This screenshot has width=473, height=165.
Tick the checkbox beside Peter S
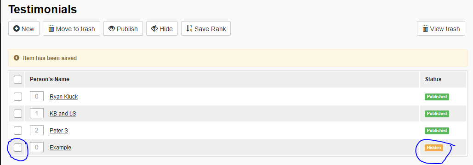coord(18,131)
